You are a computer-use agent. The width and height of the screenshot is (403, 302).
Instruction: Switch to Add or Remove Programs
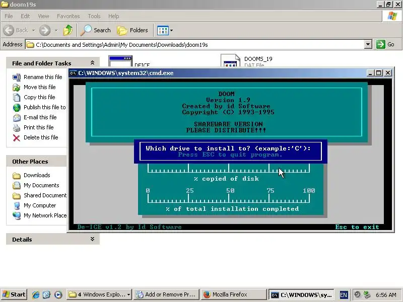pyautogui.click(x=167, y=294)
